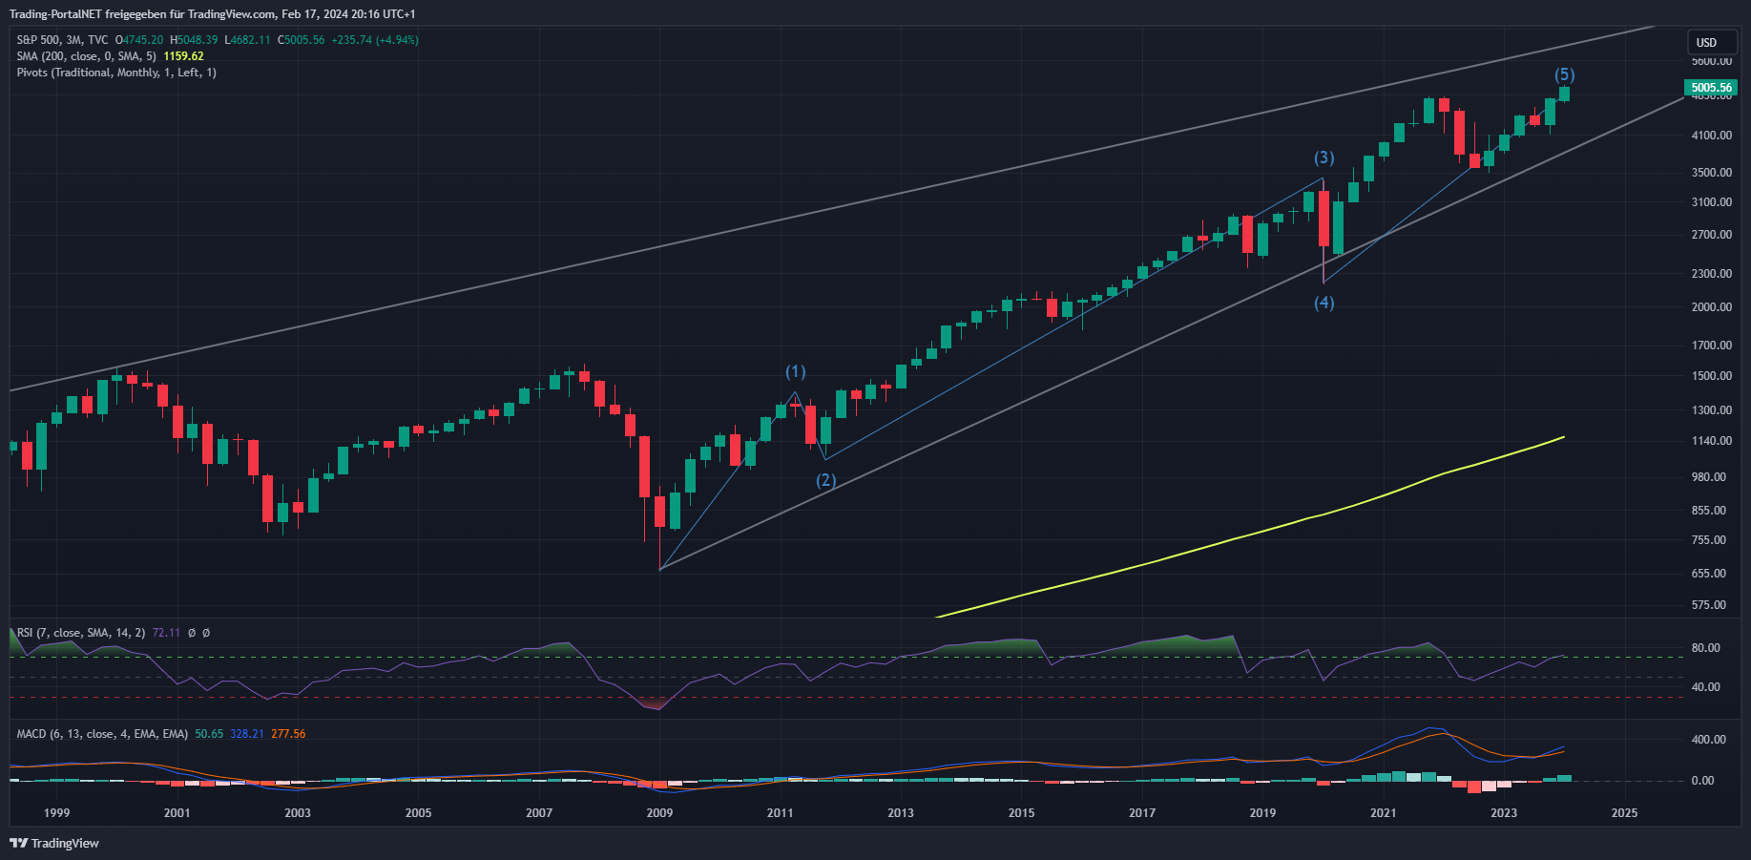
Task: Click the 2009 label on the time axis
Action: click(659, 813)
